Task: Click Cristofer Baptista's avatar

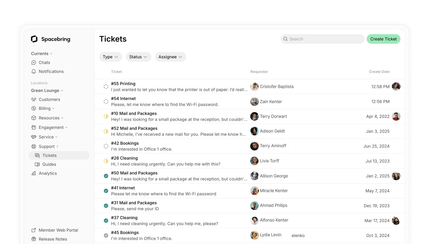Action: point(254,86)
